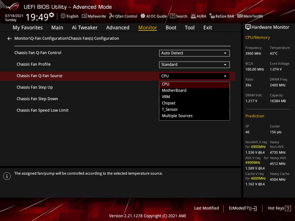Click the Hardware Monitor panel icon
The width and height of the screenshot is (295, 221).
[248, 27]
